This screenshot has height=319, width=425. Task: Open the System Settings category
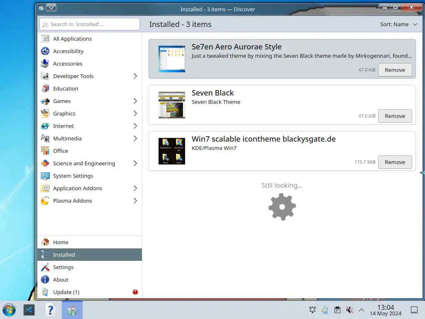coord(90,176)
